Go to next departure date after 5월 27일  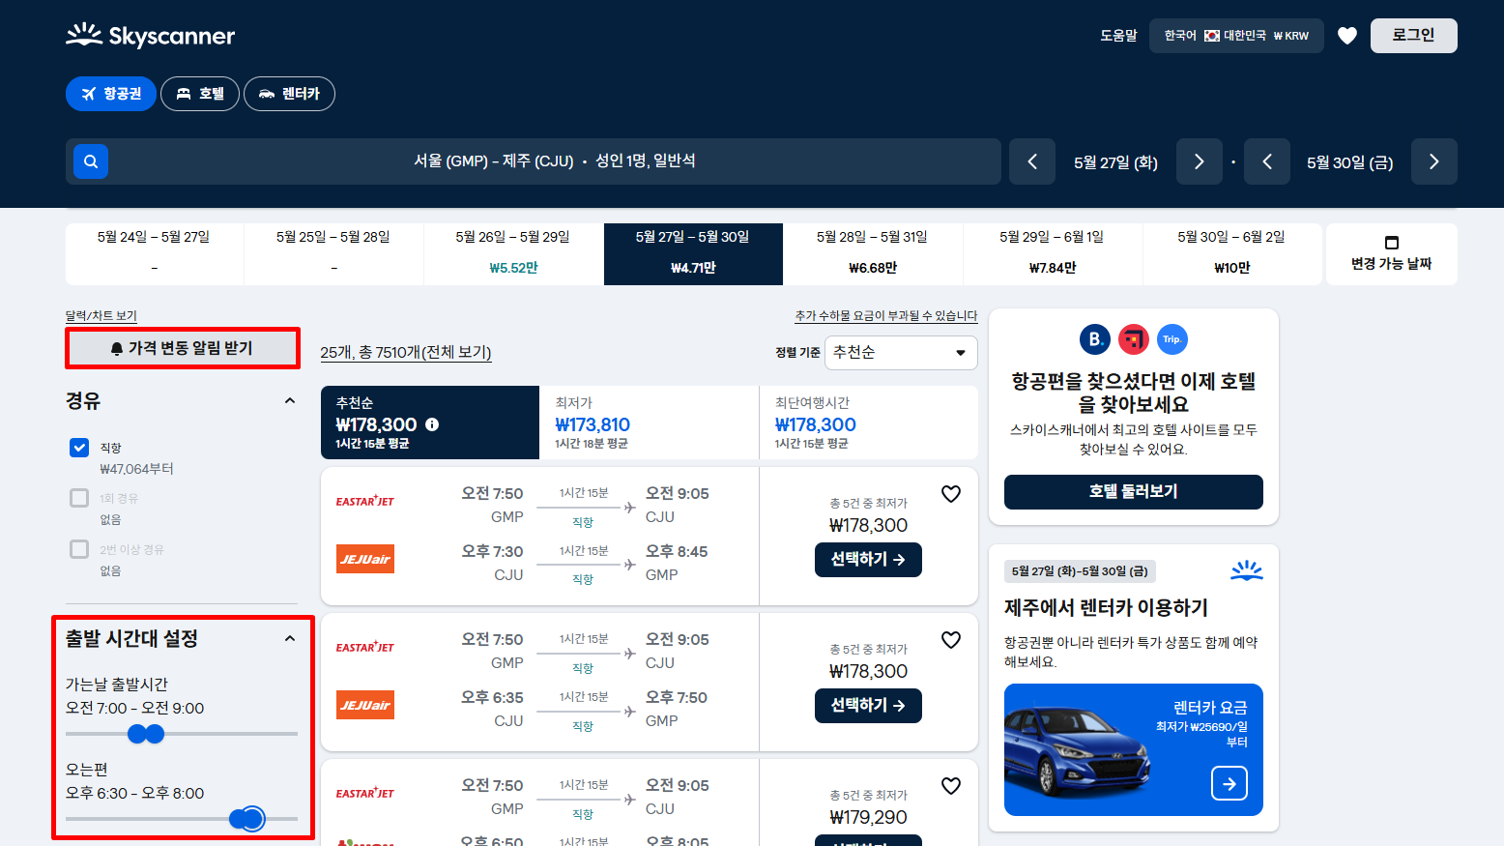click(1200, 161)
